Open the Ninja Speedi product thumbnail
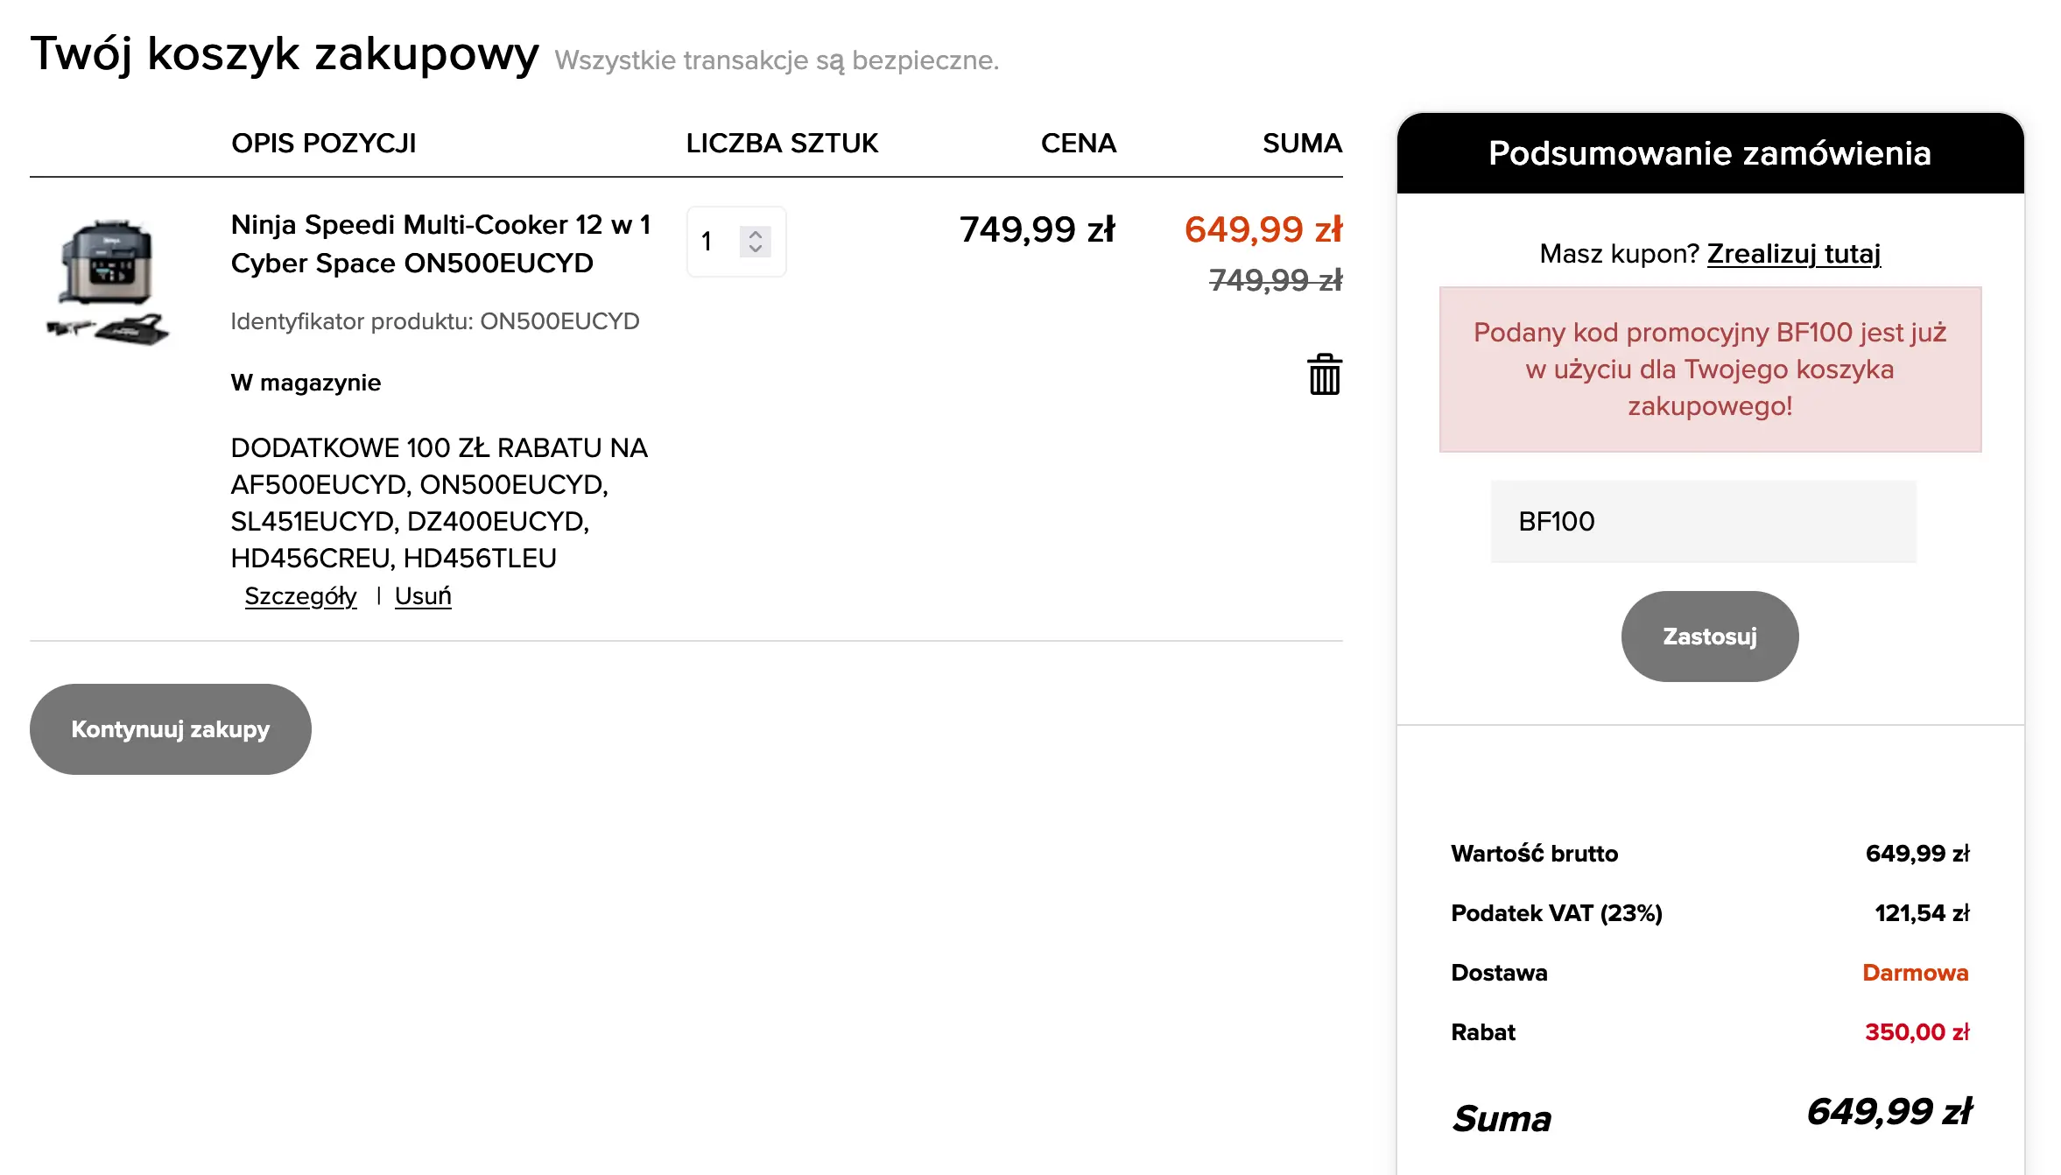The width and height of the screenshot is (2061, 1175). 107,281
